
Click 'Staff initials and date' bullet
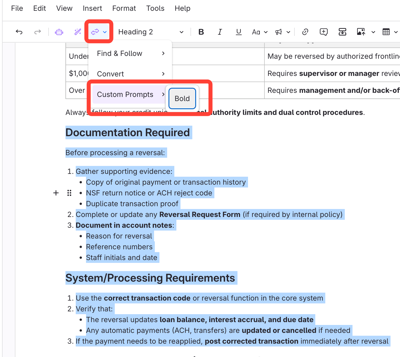[122, 257]
